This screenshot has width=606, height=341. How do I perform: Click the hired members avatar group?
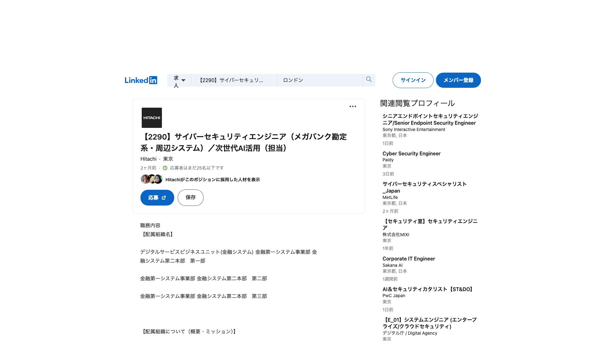[x=151, y=179]
